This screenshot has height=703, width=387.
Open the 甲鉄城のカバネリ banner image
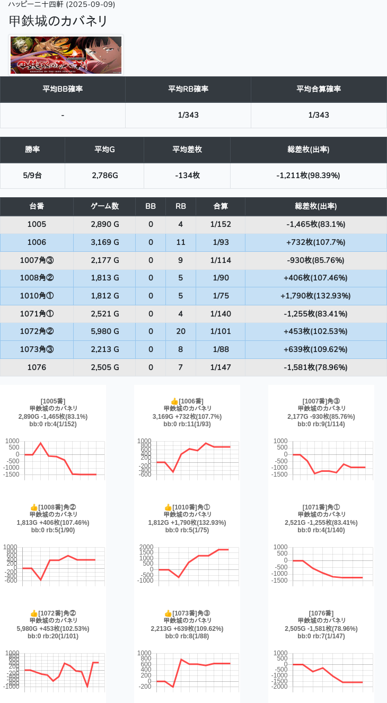pos(66,55)
